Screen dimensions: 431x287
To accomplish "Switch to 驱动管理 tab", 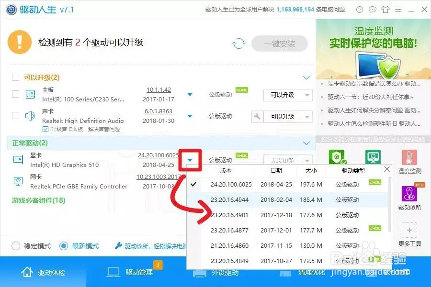I will 130,273.
